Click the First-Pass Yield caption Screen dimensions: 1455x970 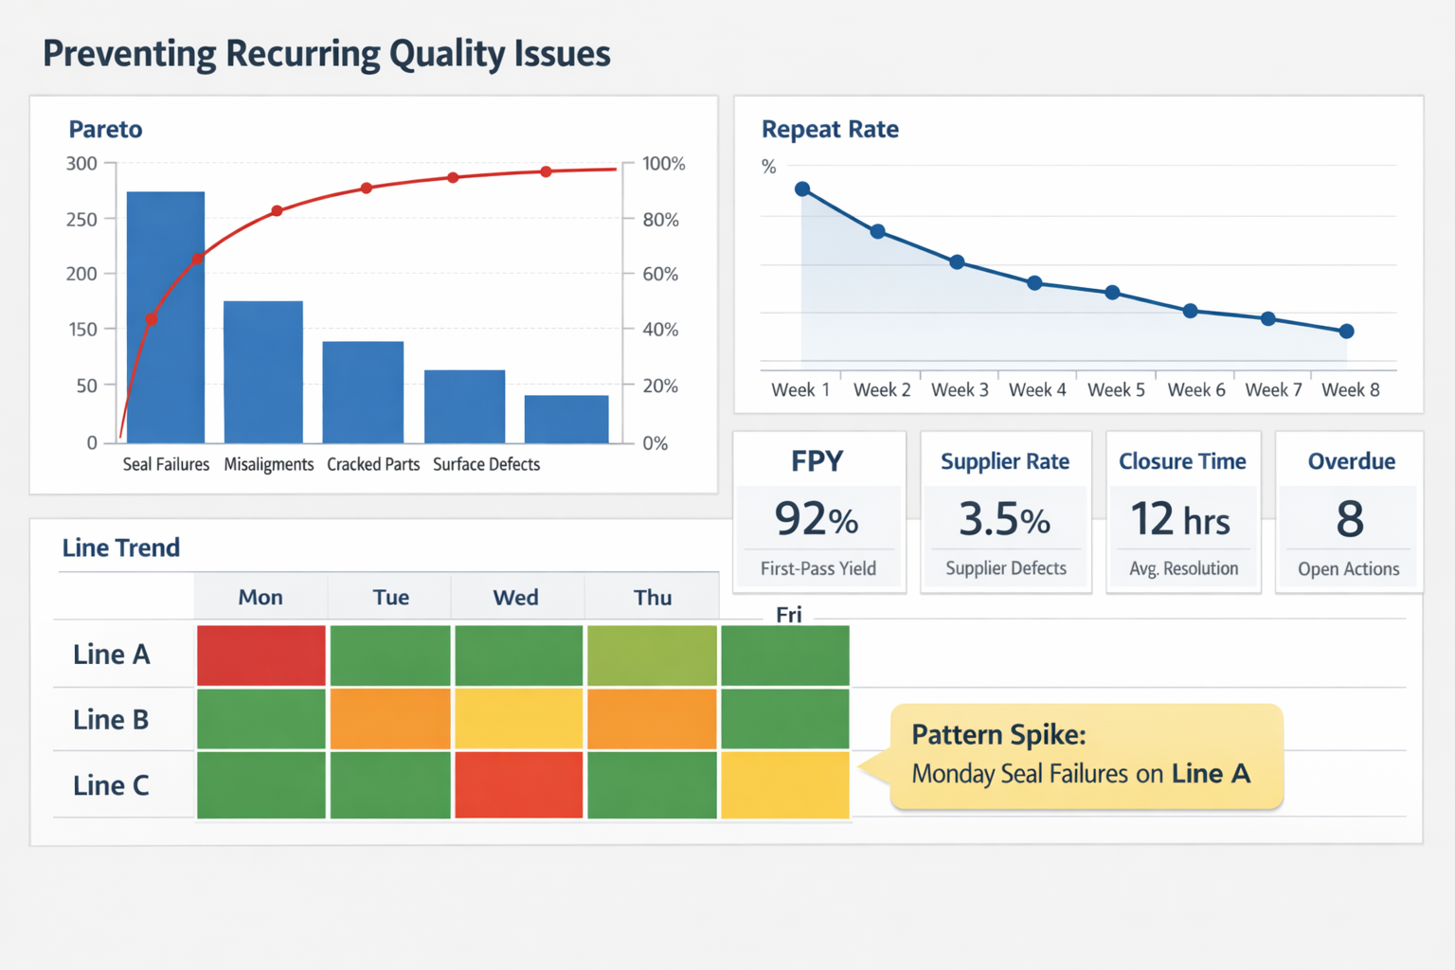click(818, 568)
